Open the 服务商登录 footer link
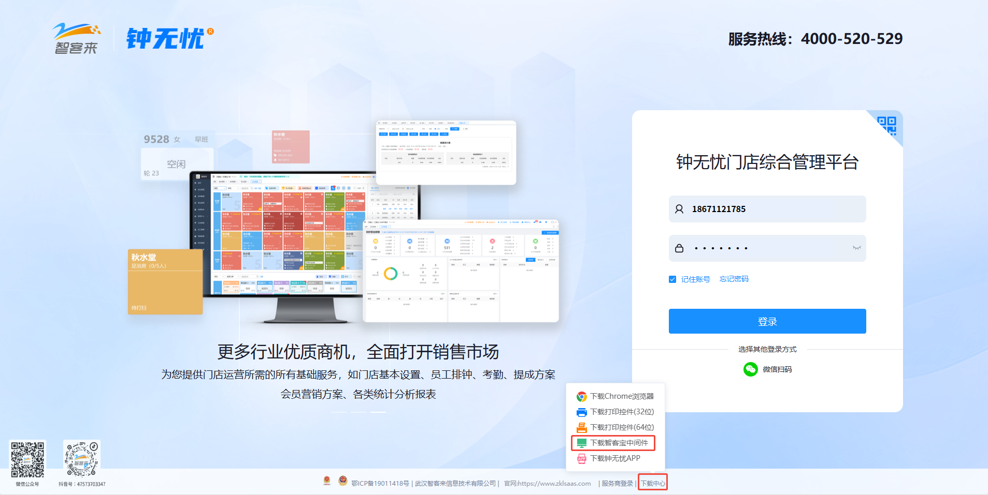Image resolution: width=988 pixels, height=495 pixels. pyautogui.click(x=617, y=484)
